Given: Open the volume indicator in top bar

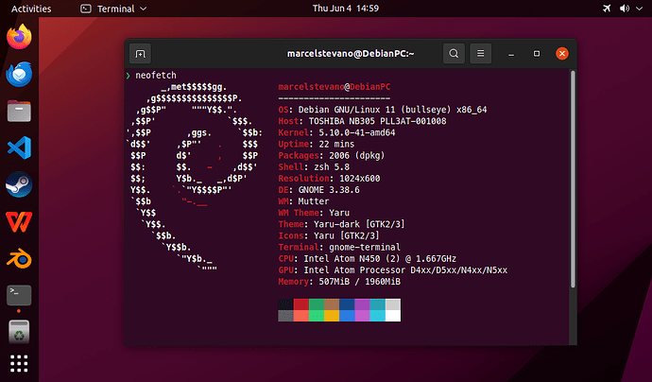Looking at the screenshot, I should tap(625, 9).
